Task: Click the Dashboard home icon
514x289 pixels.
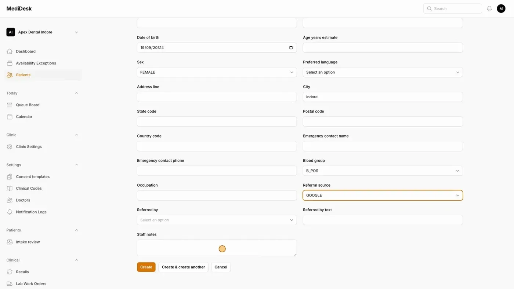Action: pos(10,51)
